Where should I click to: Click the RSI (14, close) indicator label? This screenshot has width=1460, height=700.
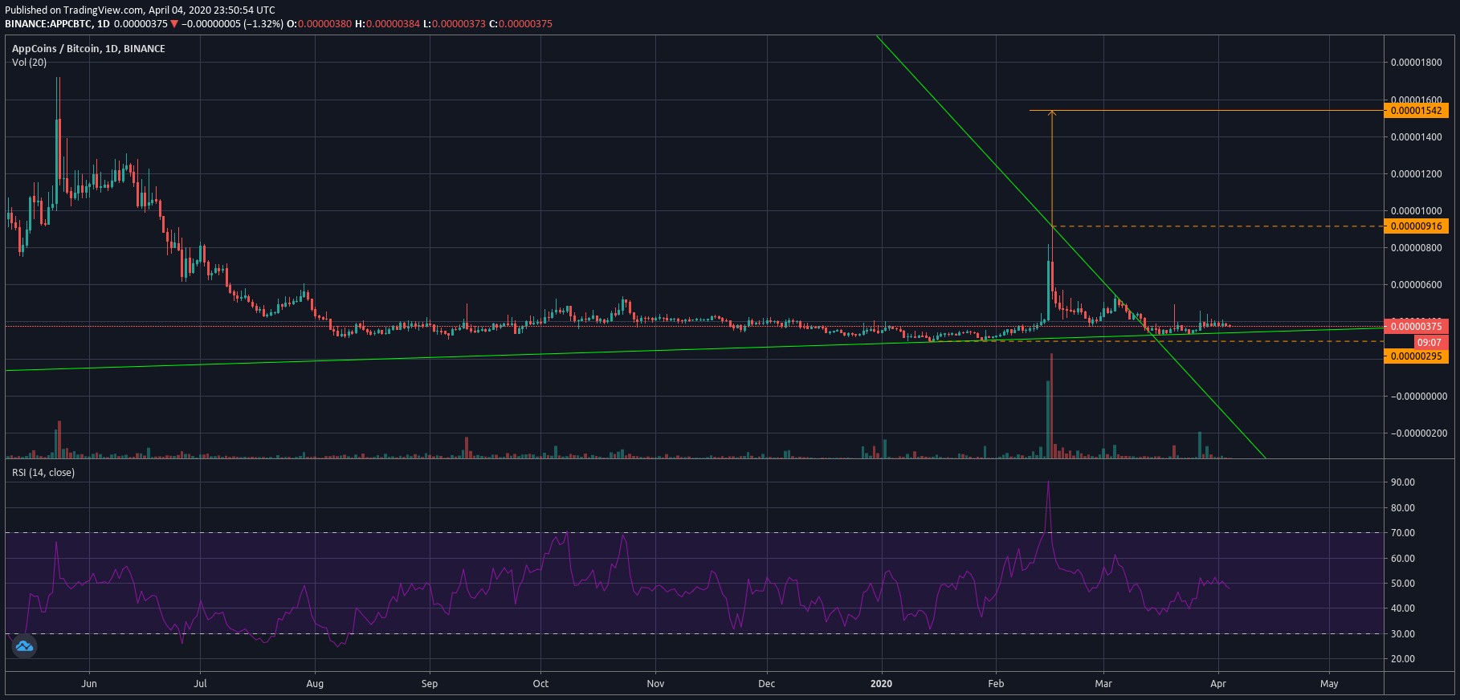tap(43, 473)
